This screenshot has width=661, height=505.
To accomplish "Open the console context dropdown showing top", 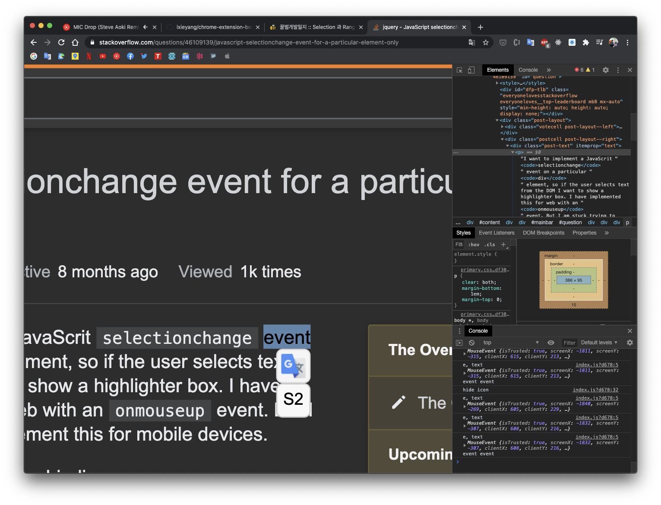I will click(x=511, y=343).
